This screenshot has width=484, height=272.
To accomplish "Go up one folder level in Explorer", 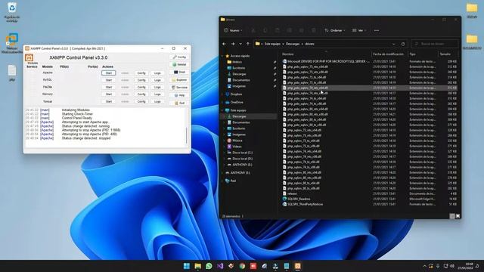I will (248, 44).
